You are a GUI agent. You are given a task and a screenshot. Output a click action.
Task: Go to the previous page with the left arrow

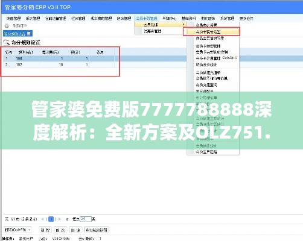point(42,219)
